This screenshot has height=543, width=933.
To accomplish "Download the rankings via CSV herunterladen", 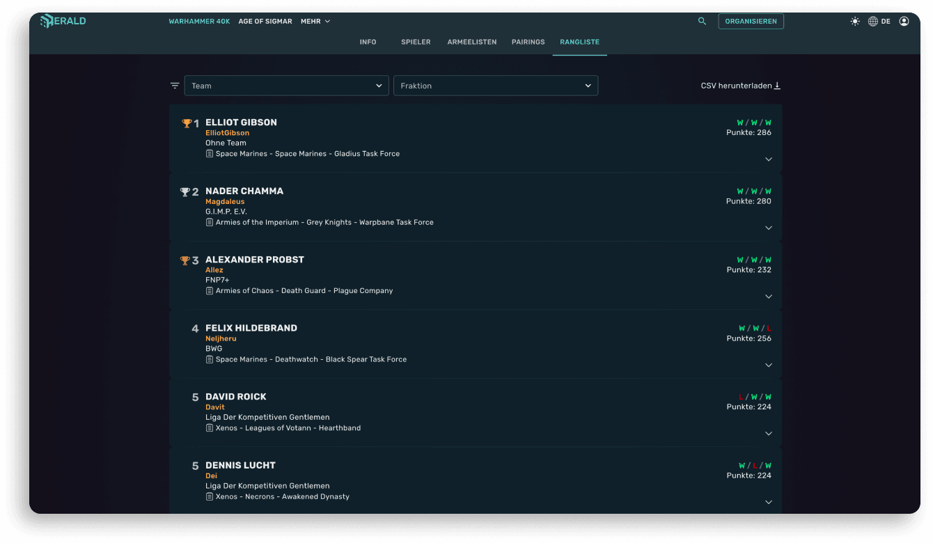I will click(x=740, y=86).
